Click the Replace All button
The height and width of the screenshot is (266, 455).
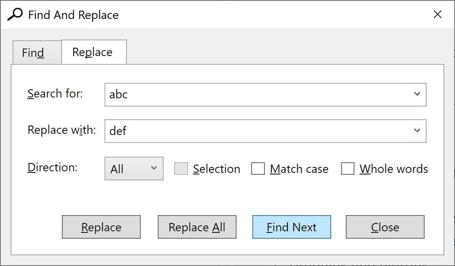point(197,227)
